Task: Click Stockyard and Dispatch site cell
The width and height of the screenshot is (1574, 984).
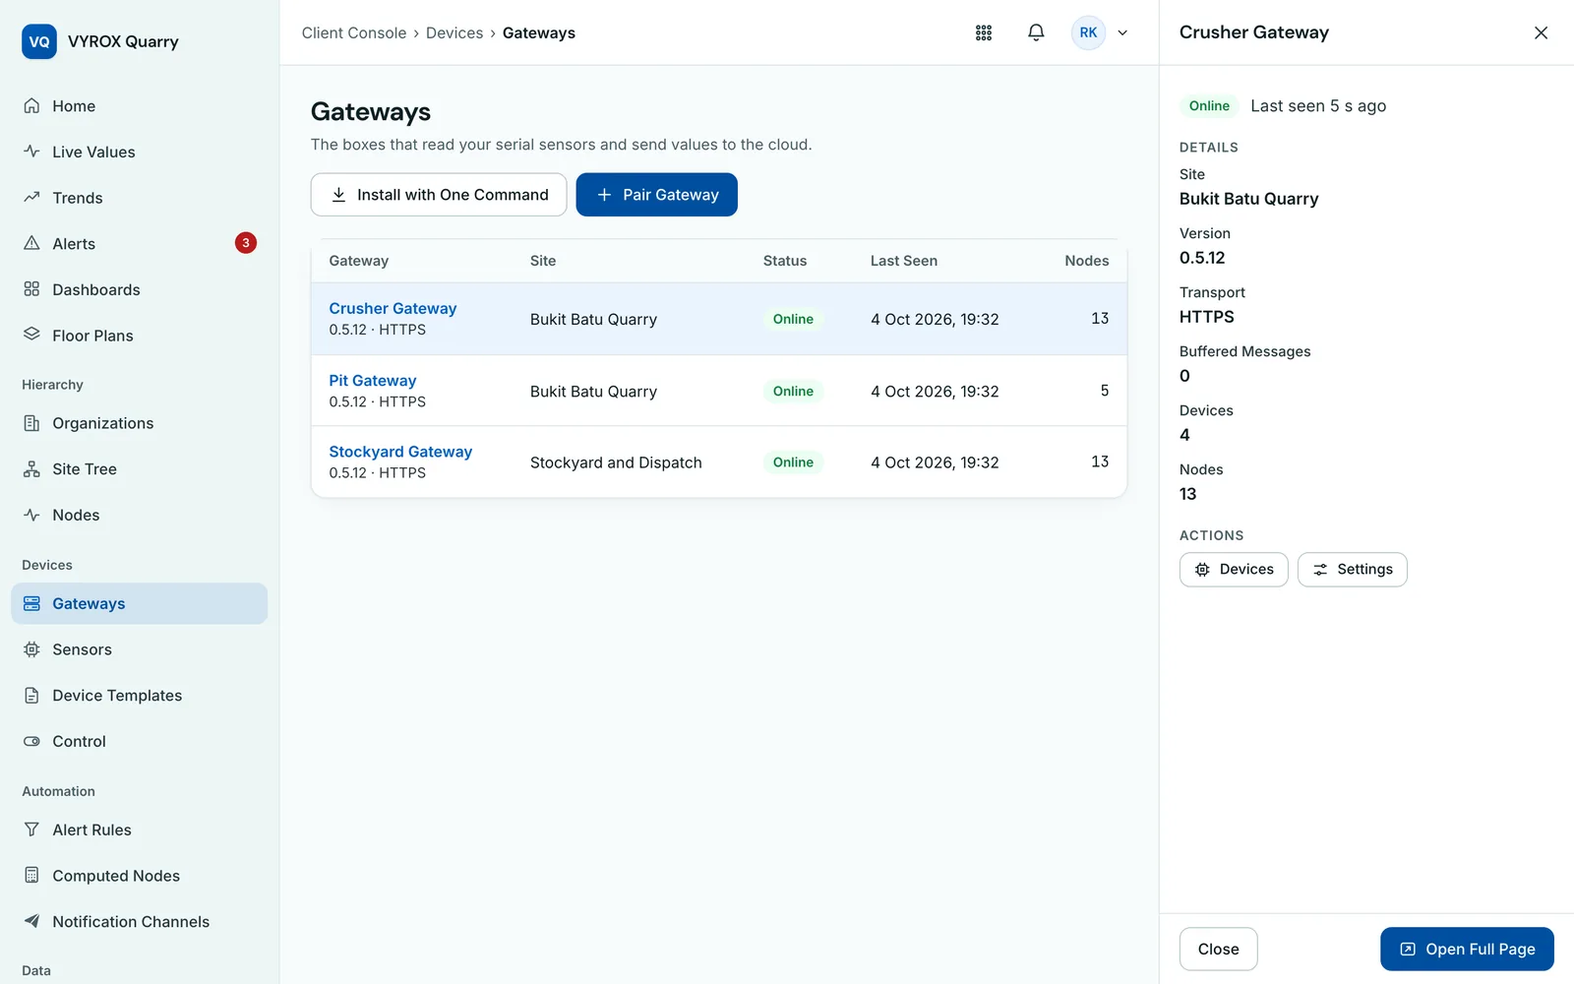Action: [x=616, y=462]
